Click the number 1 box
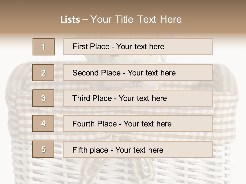Screen dimensions: 246x184 tap(44, 47)
